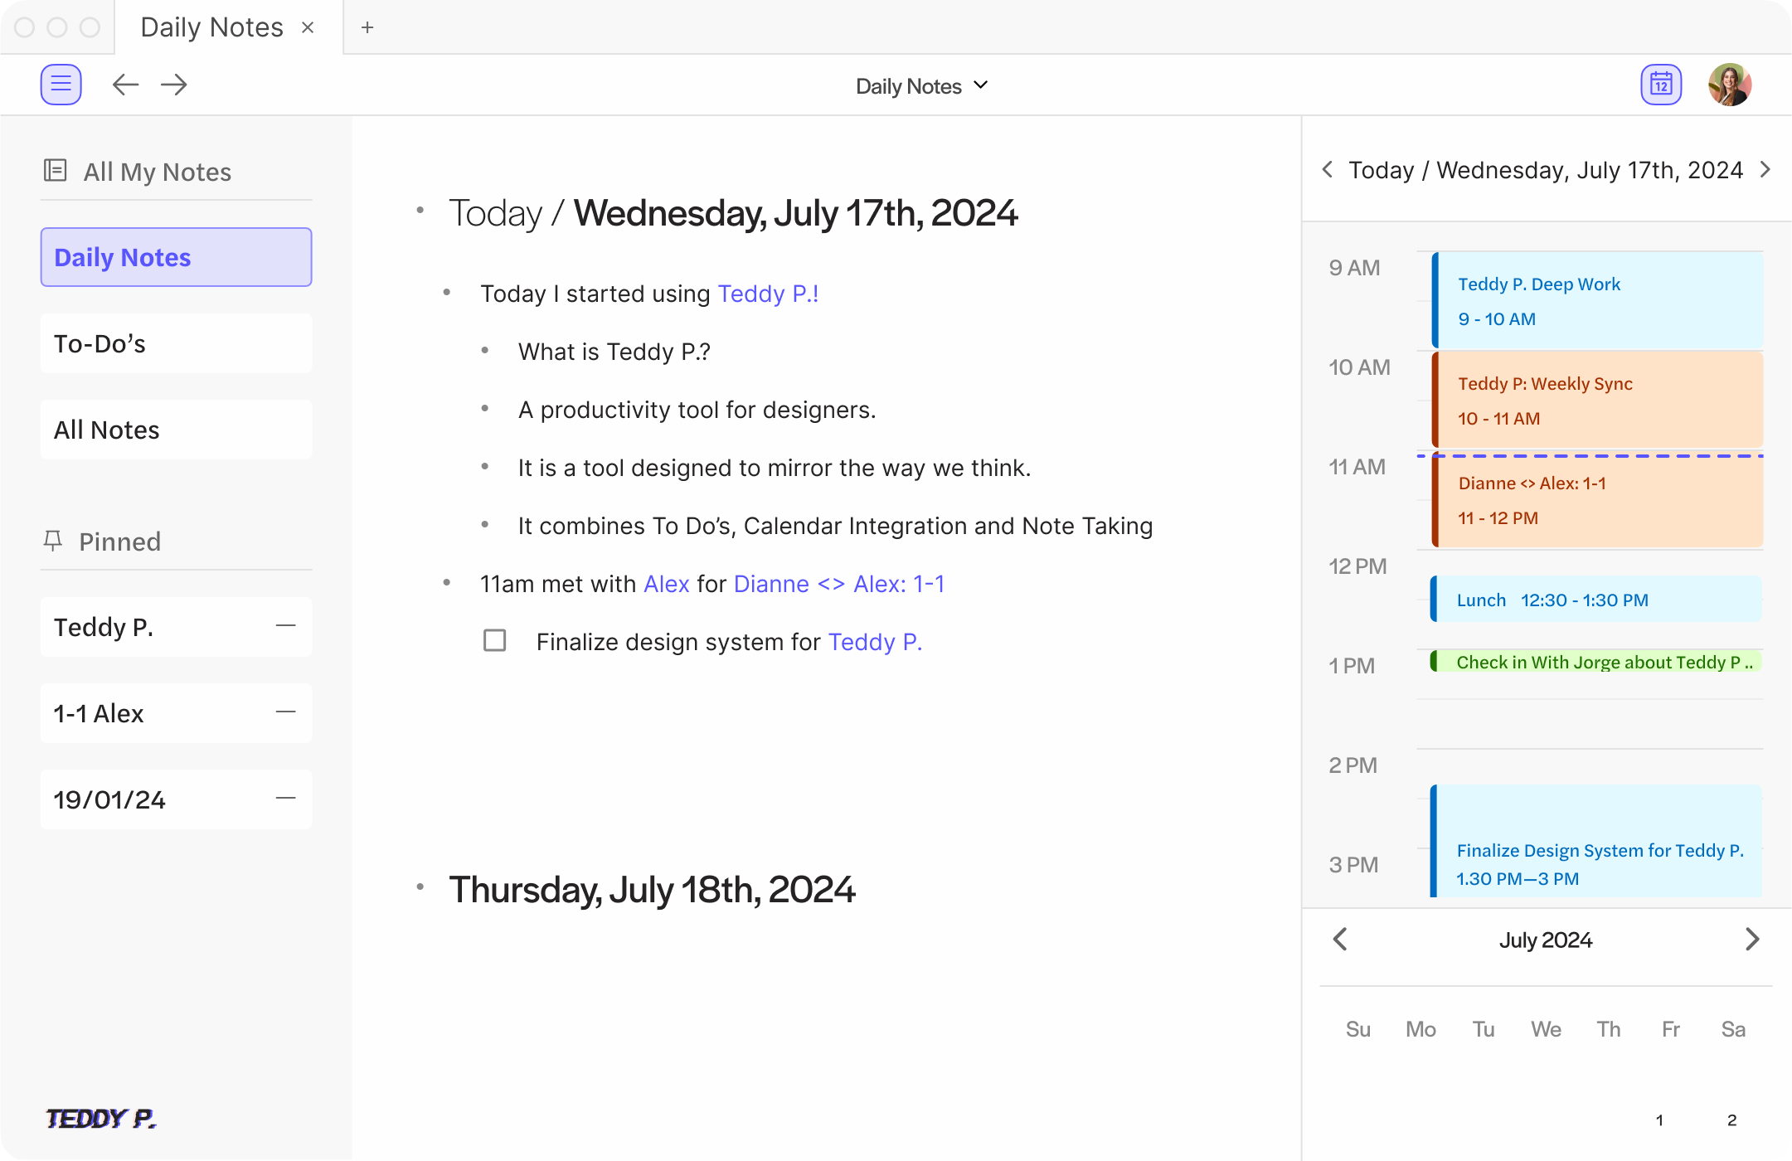Click the forward navigation arrow
Screen dimensions: 1792x1161
coord(174,85)
